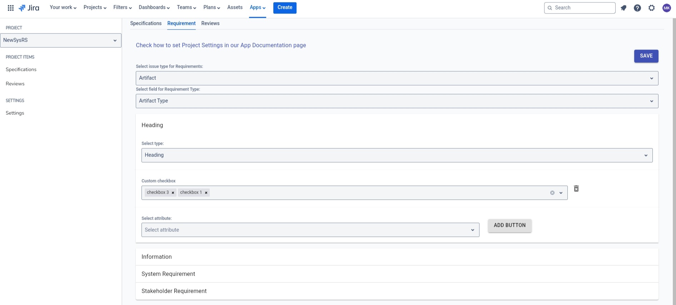
Task: Open the NewSysRS project dropdown
Action: click(x=61, y=40)
